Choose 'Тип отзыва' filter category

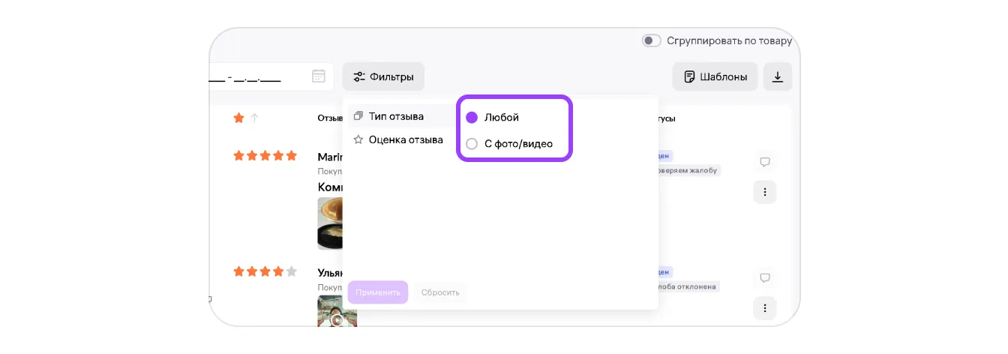click(396, 116)
